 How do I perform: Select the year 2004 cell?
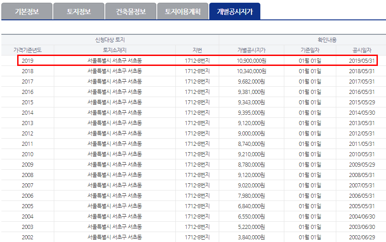[x=28, y=216]
